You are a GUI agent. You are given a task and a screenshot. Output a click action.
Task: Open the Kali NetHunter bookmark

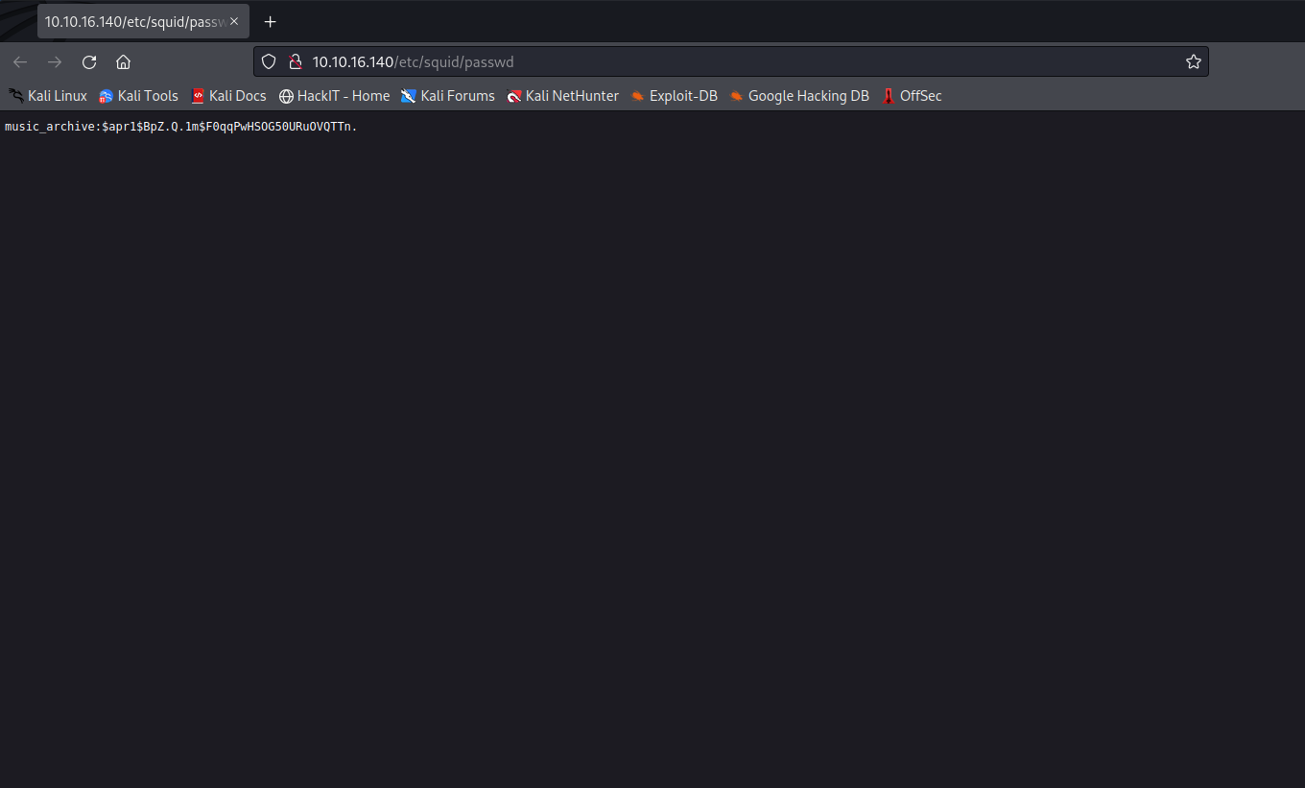point(563,96)
